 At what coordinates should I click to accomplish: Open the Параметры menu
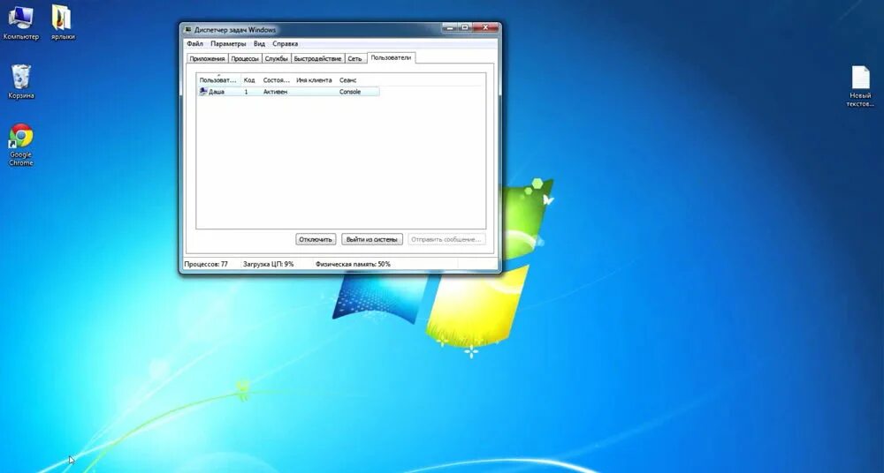coord(228,43)
